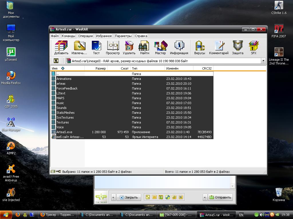This screenshot has width=293, height=219.
Task: Click the Отправить send button in QIP
Action: (x=220, y=197)
